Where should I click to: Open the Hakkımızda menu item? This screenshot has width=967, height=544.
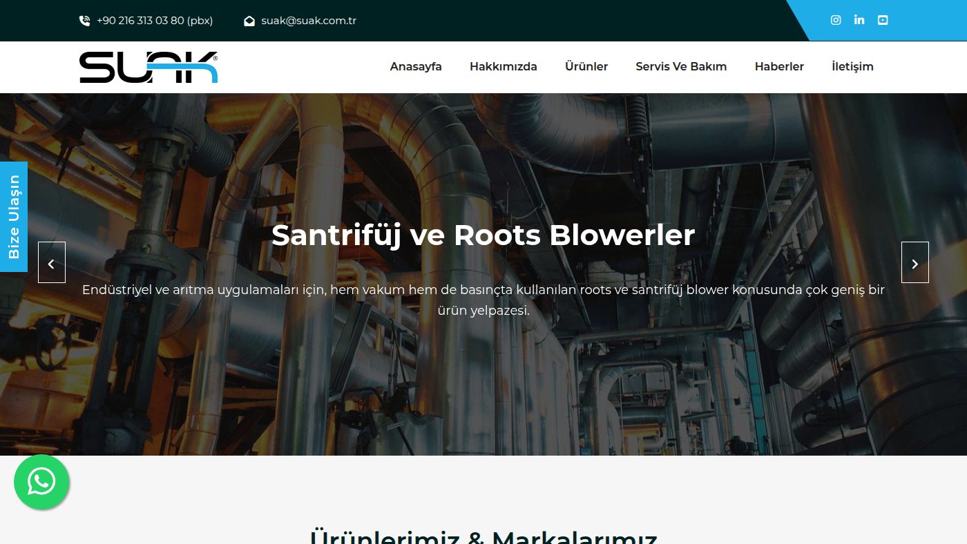click(x=504, y=67)
